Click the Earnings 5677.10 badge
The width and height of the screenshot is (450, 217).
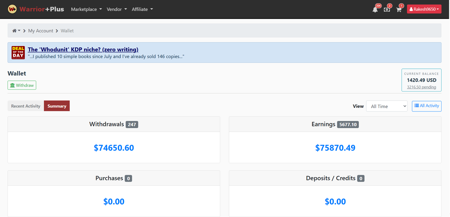[348, 124]
